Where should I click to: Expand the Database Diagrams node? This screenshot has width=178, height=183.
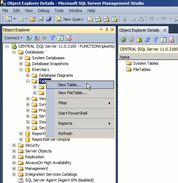pyautogui.click(x=28, y=75)
